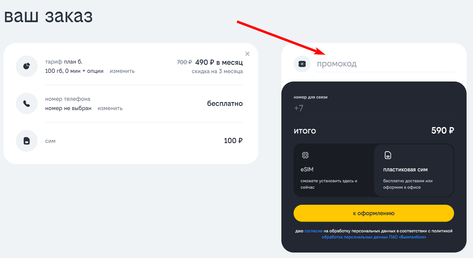The height and width of the screenshot is (258, 473).
Task: Click the ваш заказ page heading
Action: point(48,16)
